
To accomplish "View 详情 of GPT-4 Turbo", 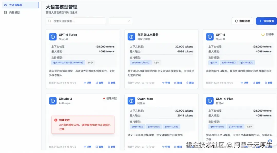I will pyautogui.click(x=88, y=83).
